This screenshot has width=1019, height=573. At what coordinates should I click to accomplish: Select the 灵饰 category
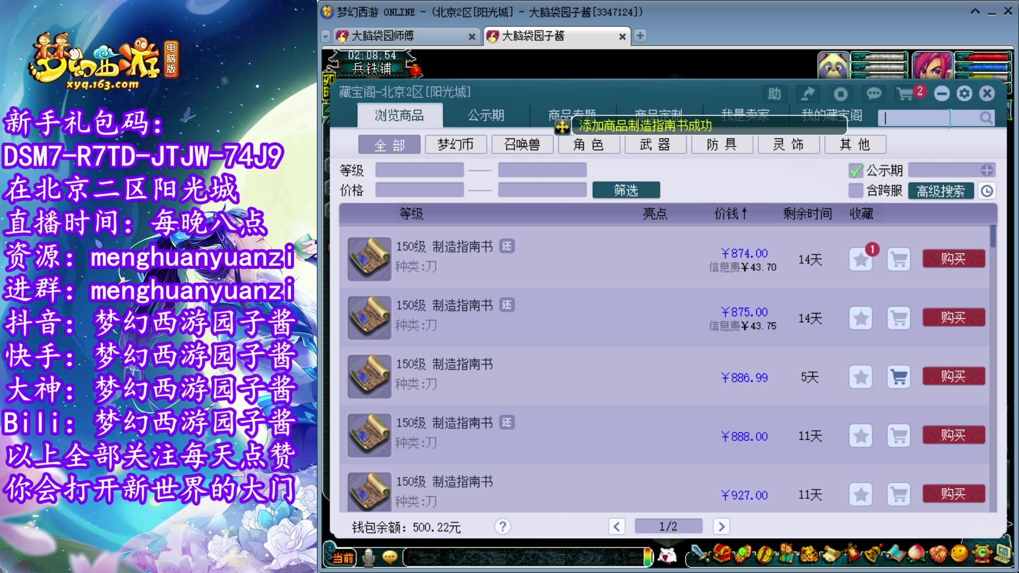pos(789,144)
